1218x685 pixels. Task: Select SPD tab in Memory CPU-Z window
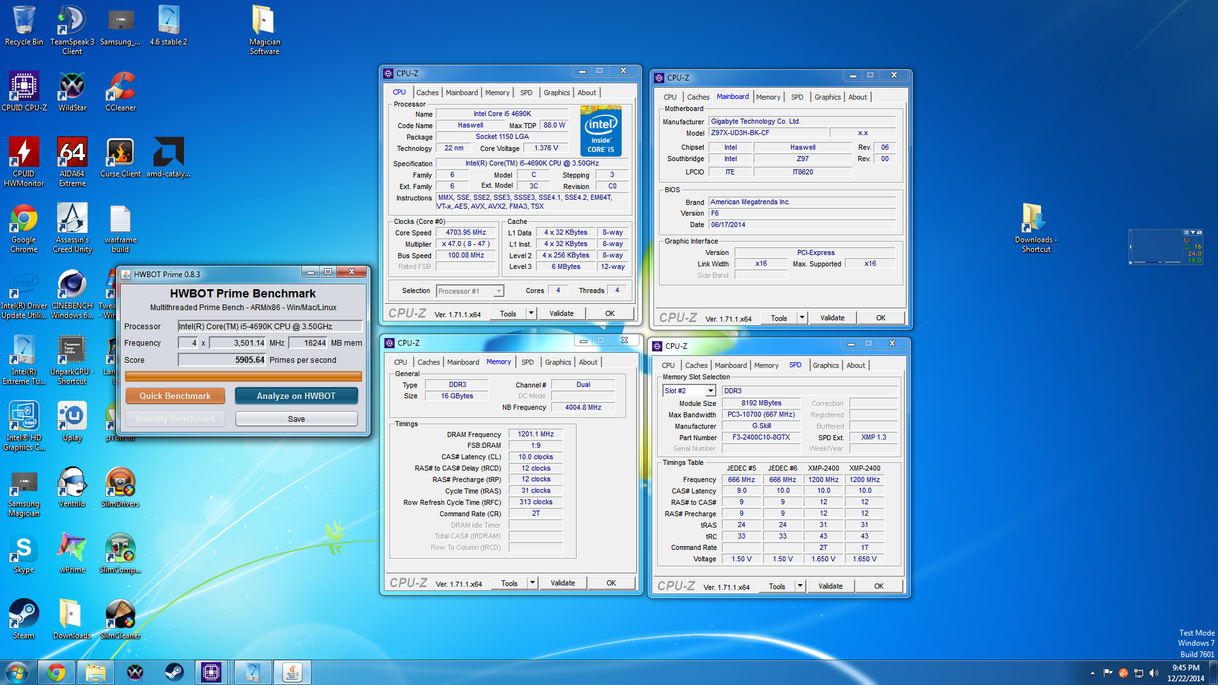[528, 362]
